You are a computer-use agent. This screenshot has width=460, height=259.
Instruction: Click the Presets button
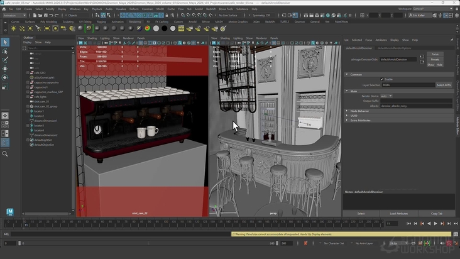point(435,60)
